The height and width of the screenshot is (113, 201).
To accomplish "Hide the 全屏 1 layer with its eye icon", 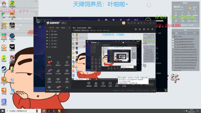I will click(47, 47).
